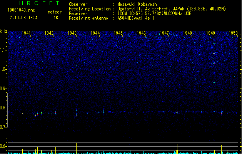Screen dimensions: 242x154
Task: Select the antenna value A504HB(yagi 4el)
Action: coord(136,18)
